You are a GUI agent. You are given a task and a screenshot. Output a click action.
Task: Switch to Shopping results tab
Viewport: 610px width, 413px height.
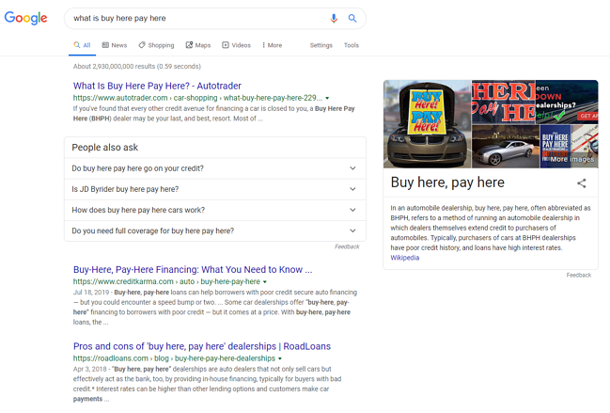pos(156,45)
